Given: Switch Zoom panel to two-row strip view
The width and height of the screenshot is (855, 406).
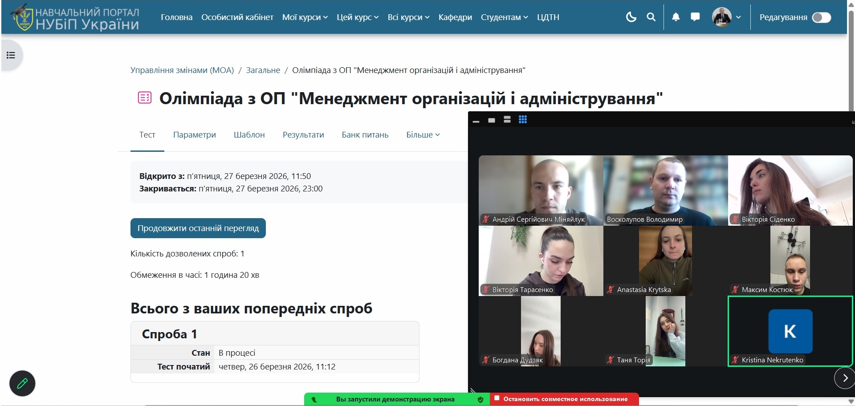Looking at the screenshot, I should (x=507, y=119).
